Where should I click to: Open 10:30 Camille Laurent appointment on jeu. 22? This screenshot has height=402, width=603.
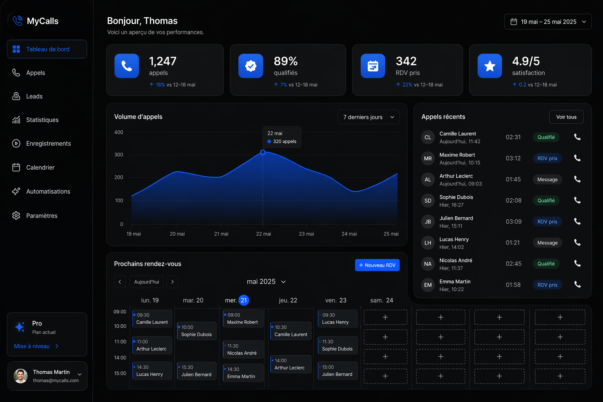point(291,331)
